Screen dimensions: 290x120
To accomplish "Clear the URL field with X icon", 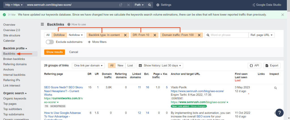I will pos(129,5).
